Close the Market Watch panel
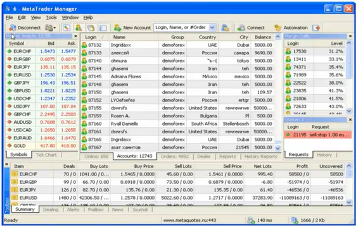358x228 pixels. (75, 36)
